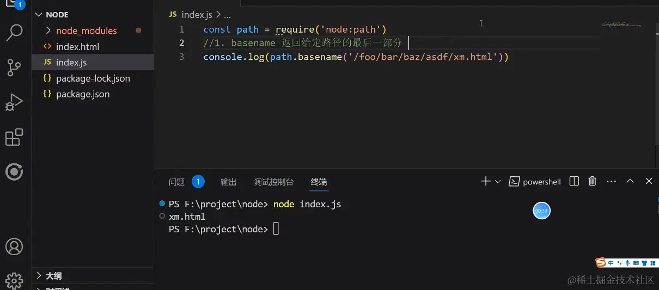Kill the terminal with trash icon
This screenshot has width=659, height=290.
593,181
